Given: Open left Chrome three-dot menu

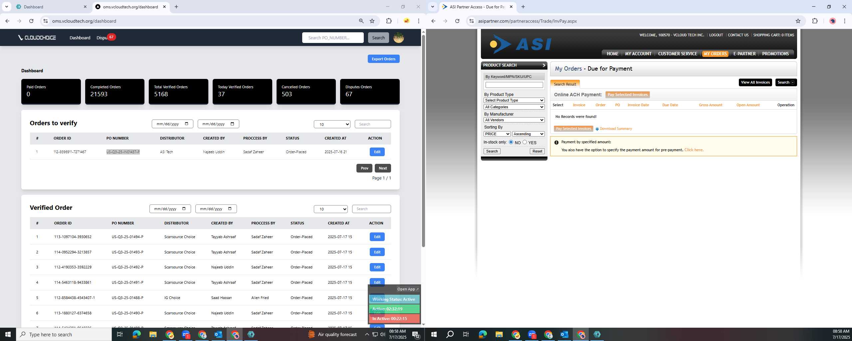Looking at the screenshot, I should [x=419, y=21].
